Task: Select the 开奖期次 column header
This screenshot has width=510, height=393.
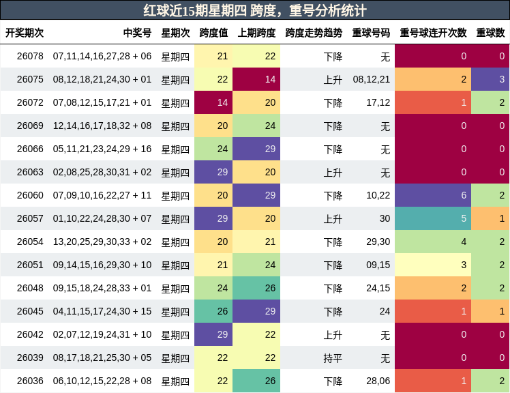Action: [x=25, y=33]
